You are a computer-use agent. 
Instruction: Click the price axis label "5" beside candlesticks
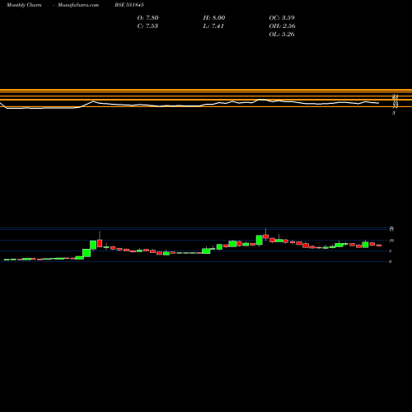click(390, 250)
